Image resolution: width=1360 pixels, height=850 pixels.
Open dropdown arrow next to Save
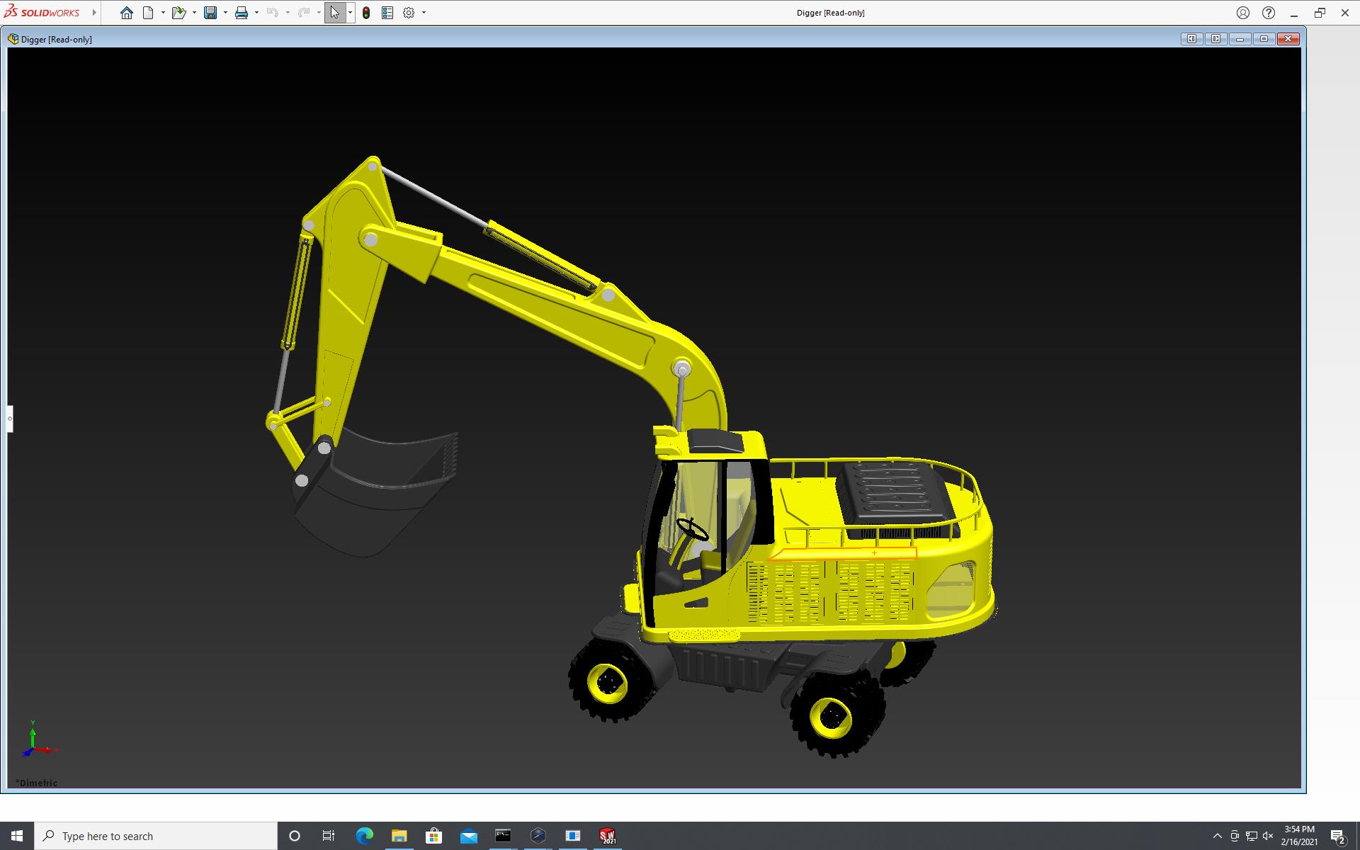click(225, 13)
